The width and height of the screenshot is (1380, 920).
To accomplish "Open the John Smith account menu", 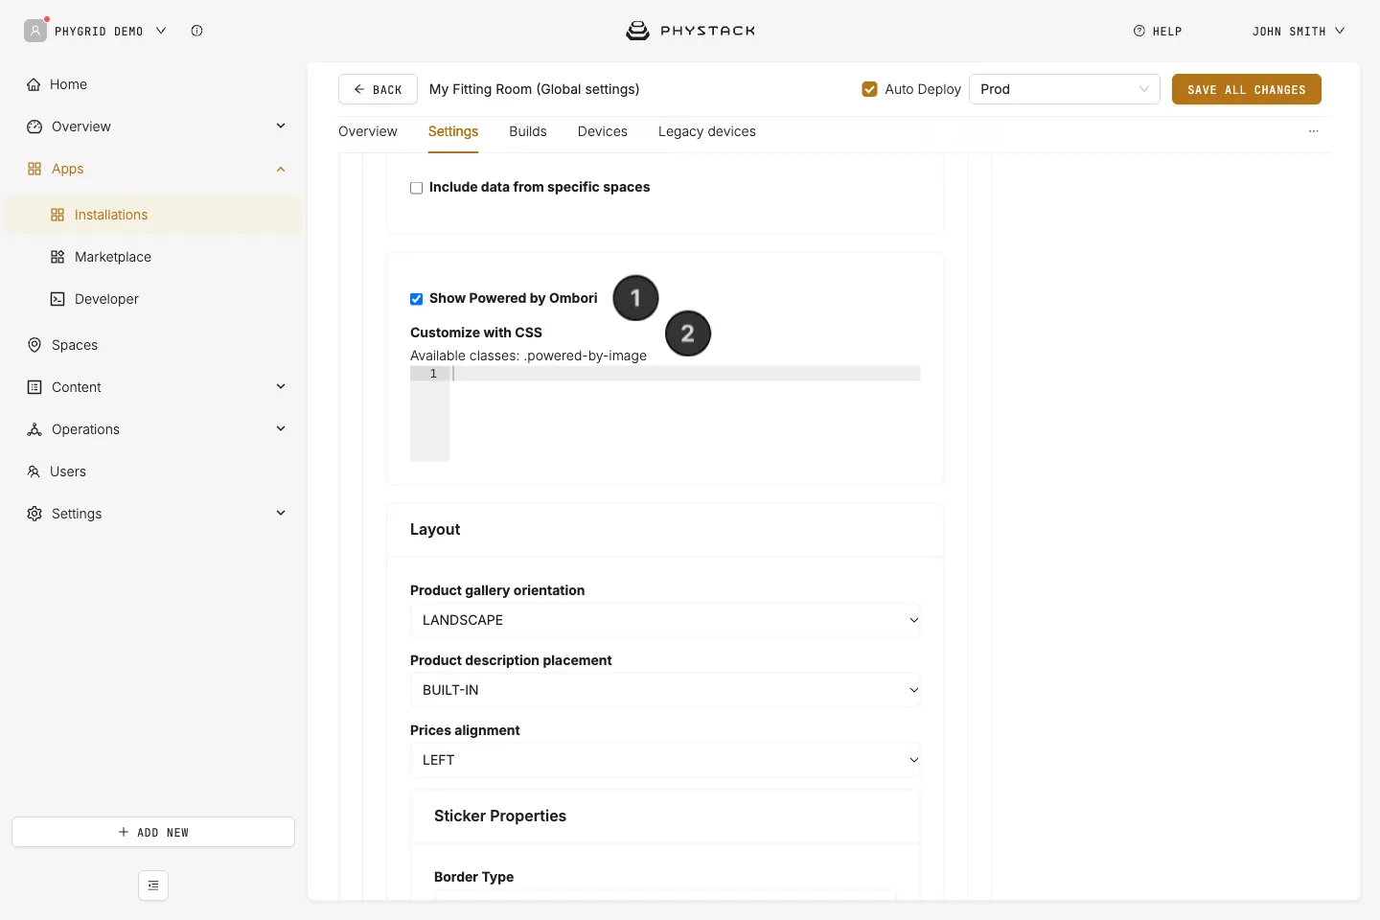I will coord(1299,31).
